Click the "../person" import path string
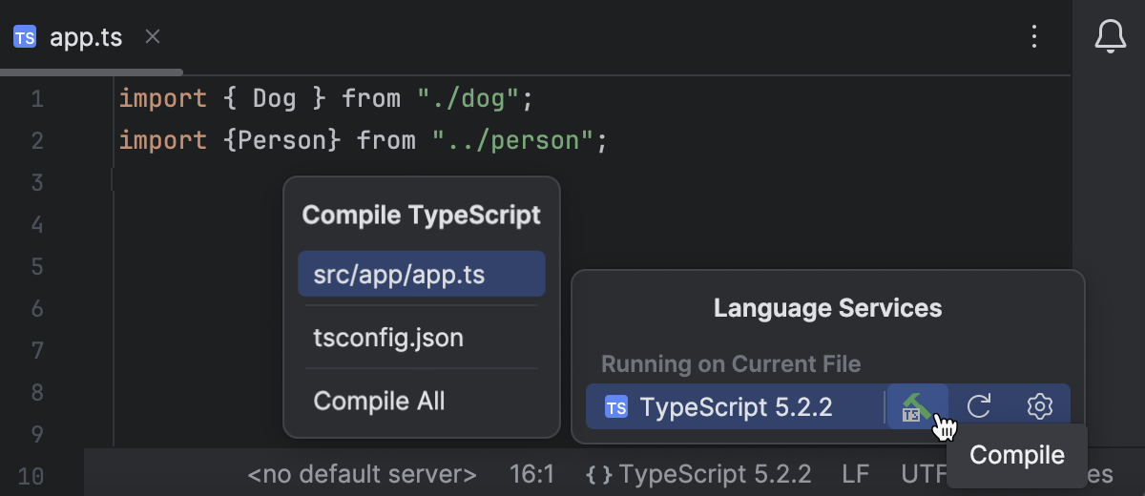1145x496 pixels. [x=512, y=141]
